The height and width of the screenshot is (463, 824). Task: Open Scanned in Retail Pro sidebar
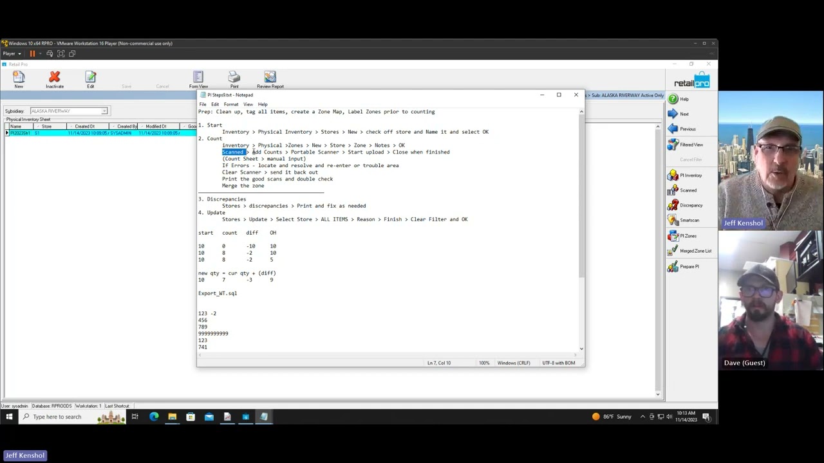tap(682, 190)
